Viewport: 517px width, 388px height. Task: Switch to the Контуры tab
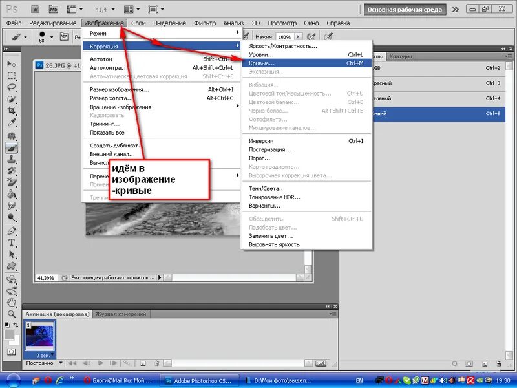point(401,56)
